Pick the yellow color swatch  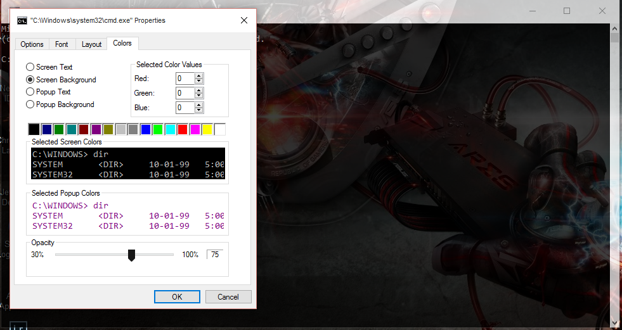[207, 129]
